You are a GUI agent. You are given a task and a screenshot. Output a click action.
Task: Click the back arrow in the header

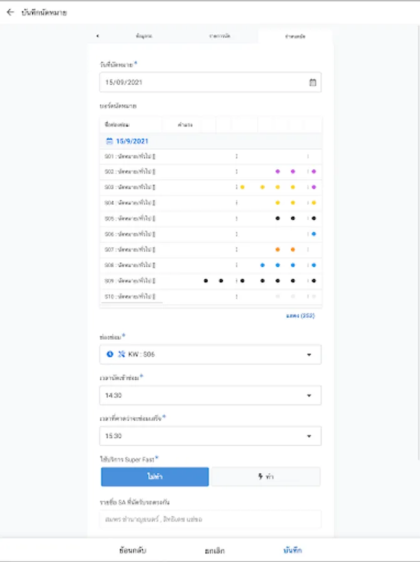tap(10, 12)
